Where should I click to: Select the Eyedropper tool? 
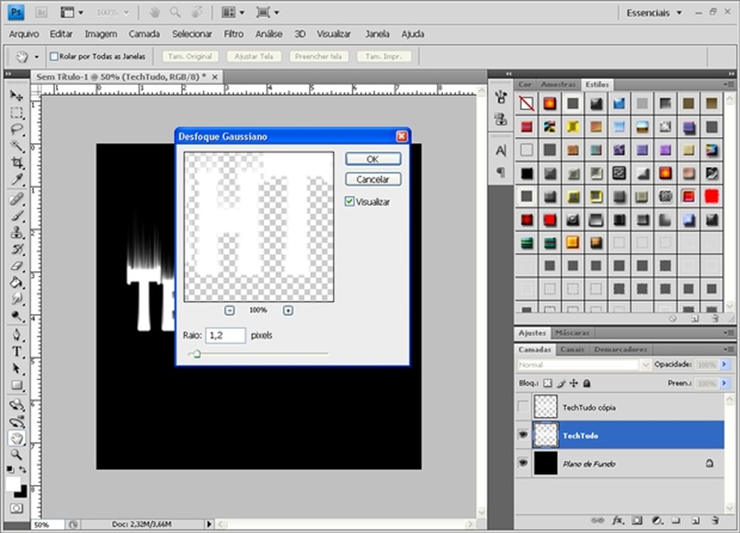pyautogui.click(x=17, y=179)
